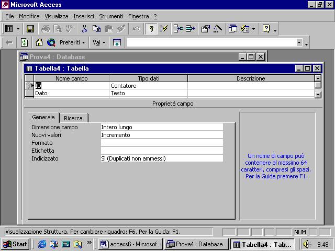Switch to Prova4 : Database taskbar button
Image resolution: width=335 pixels, height=251 pixels.
coord(197,244)
